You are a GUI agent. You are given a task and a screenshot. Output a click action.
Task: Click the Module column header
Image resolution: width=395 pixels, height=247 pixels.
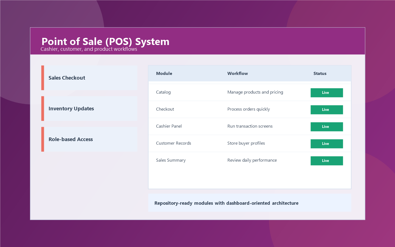(x=164, y=73)
